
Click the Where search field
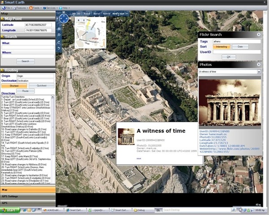coord(28,56)
